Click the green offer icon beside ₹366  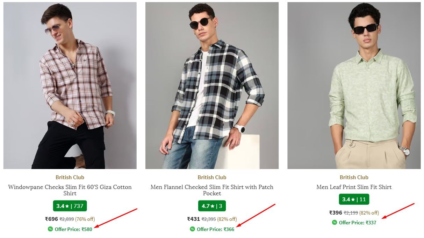192,229
